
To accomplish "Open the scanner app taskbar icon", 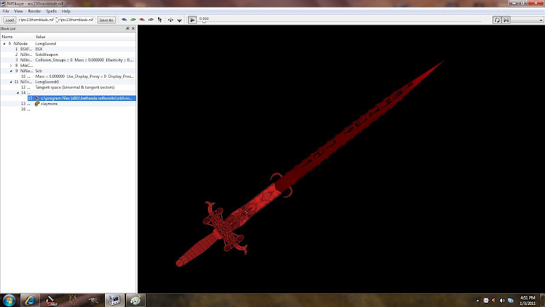I will [x=51, y=300].
